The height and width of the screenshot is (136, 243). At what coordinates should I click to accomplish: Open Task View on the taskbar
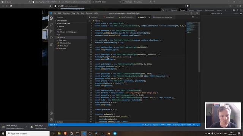pyautogui.click(x=53, y=133)
